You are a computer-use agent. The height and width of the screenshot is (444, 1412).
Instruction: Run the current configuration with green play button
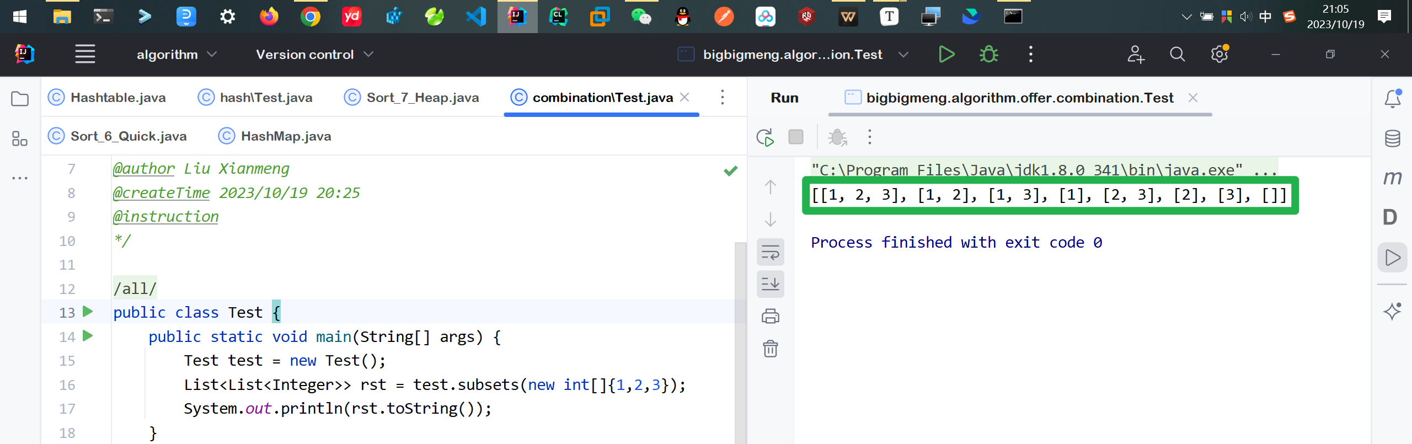pos(946,54)
